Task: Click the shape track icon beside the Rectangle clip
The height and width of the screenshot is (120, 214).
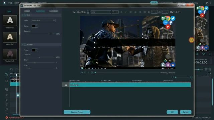Action: point(66,85)
